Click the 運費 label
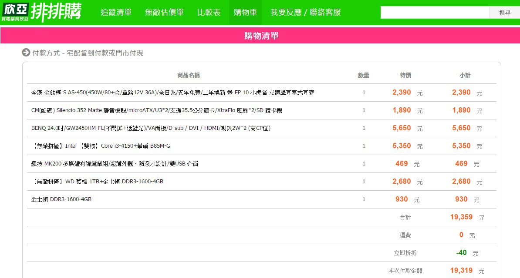Image resolution: width=520 pixels, height=278 pixels. [405, 235]
